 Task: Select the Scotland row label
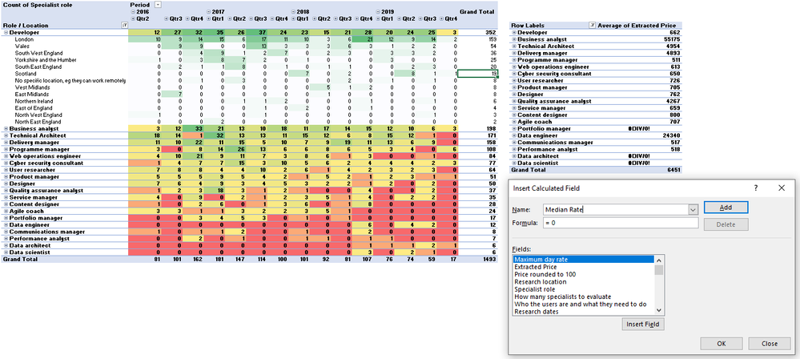coord(25,74)
